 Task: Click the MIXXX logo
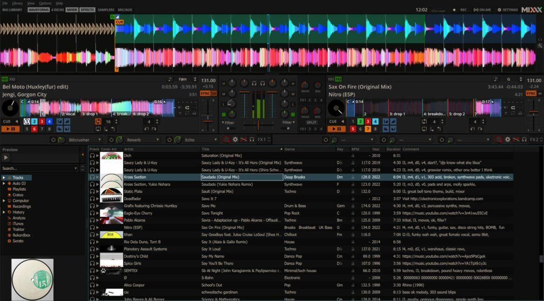pos(531,9)
